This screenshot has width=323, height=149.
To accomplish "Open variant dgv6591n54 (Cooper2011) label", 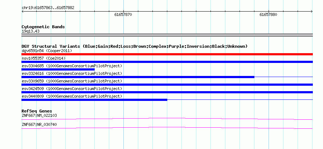I will point(47,51).
